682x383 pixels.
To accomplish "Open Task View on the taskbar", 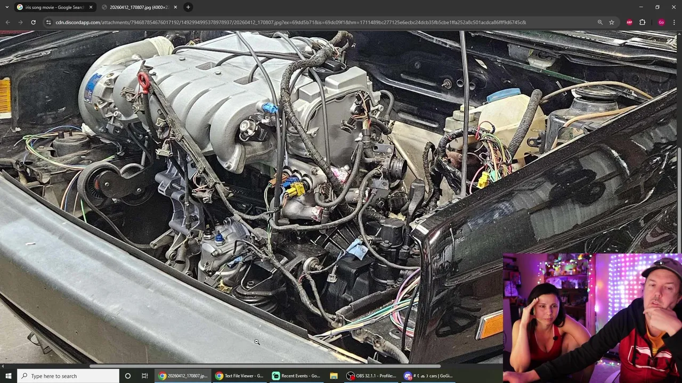I will [x=144, y=376].
